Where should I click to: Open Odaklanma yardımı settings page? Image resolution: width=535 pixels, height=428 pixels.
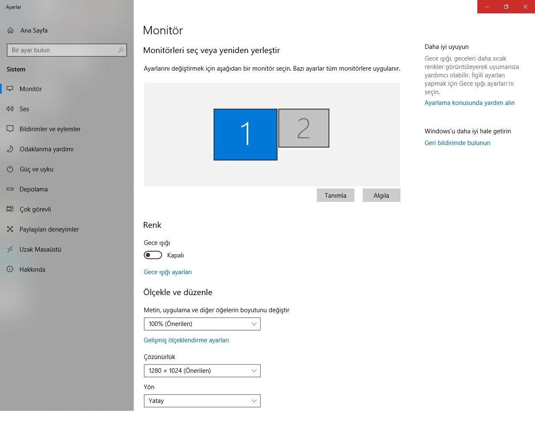[x=67, y=149]
